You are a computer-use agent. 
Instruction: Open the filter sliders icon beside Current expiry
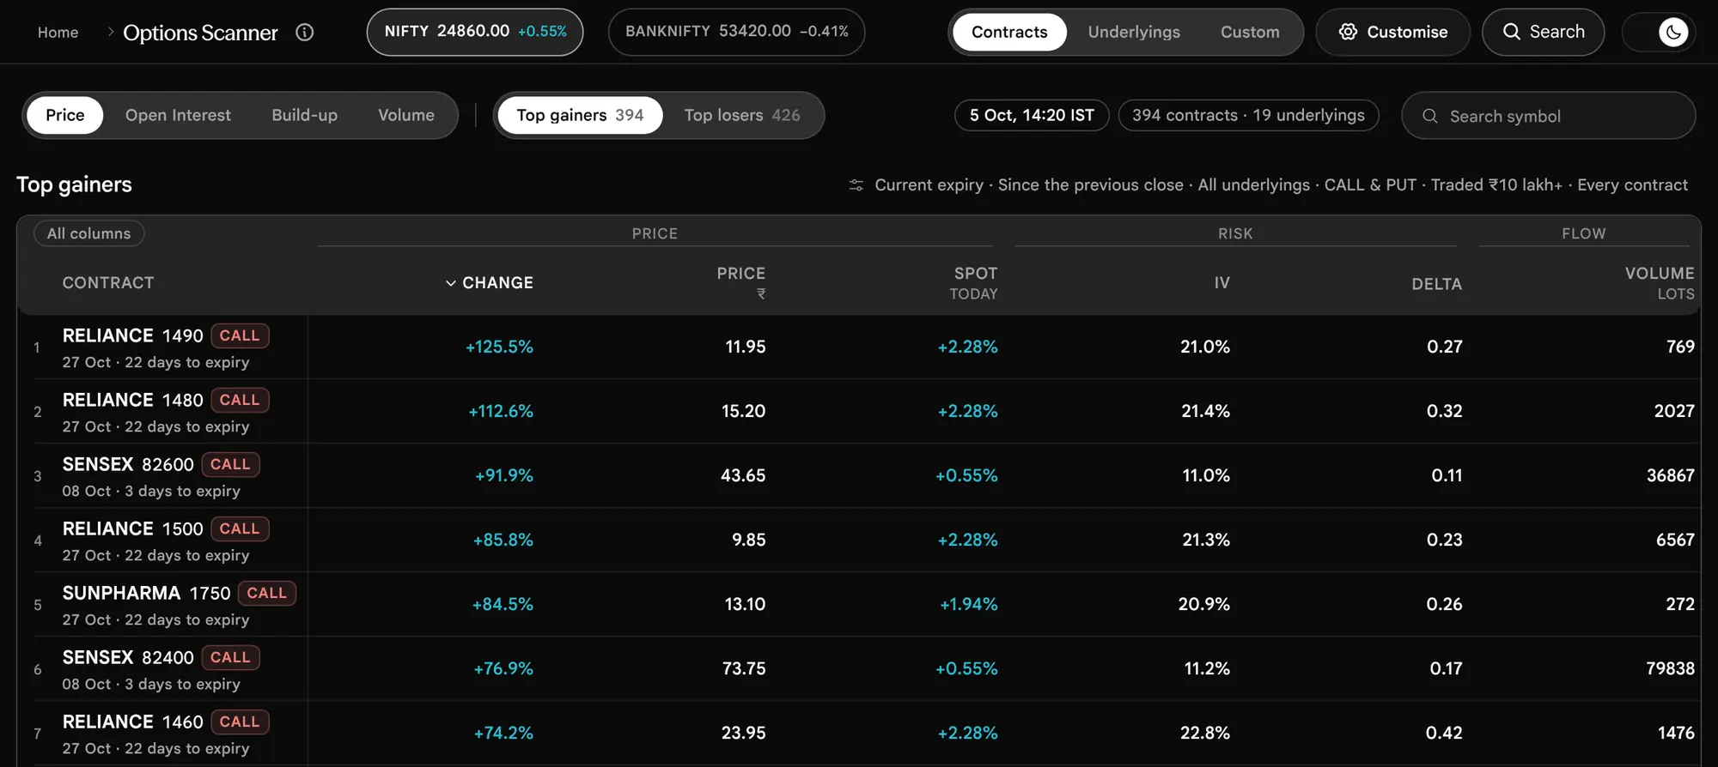pos(856,185)
